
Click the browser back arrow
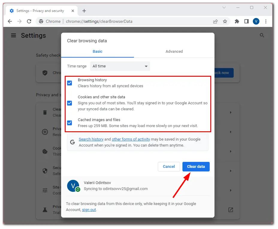(10, 22)
